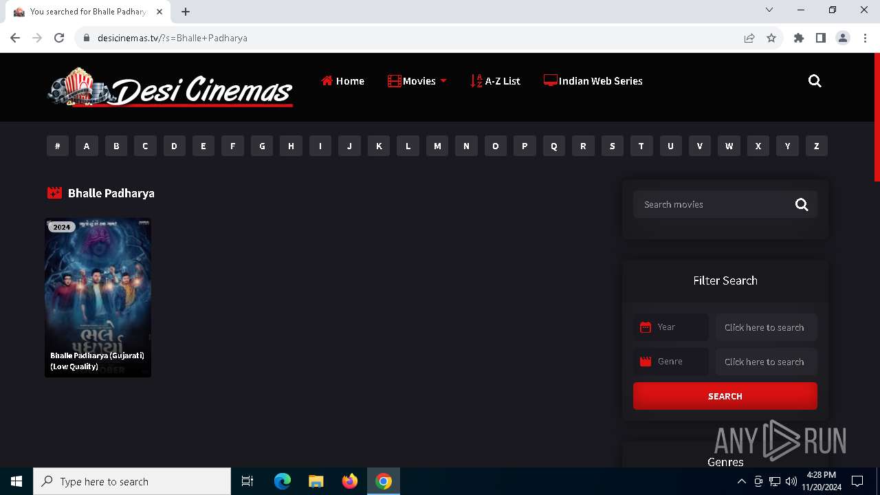This screenshot has width=880, height=495.
Task: Bookmark this page with star icon
Action: click(x=771, y=38)
